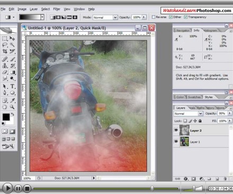Play the tutorial video
Image resolution: width=233 pixels, height=194 pixels.
click(7, 188)
